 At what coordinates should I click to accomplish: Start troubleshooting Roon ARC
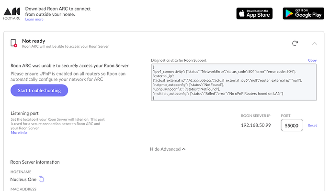(x=39, y=90)
